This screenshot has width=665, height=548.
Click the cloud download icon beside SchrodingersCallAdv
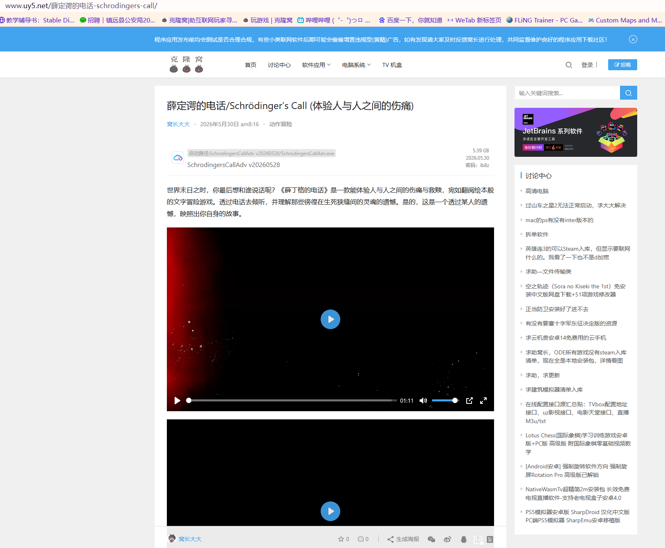point(178,158)
